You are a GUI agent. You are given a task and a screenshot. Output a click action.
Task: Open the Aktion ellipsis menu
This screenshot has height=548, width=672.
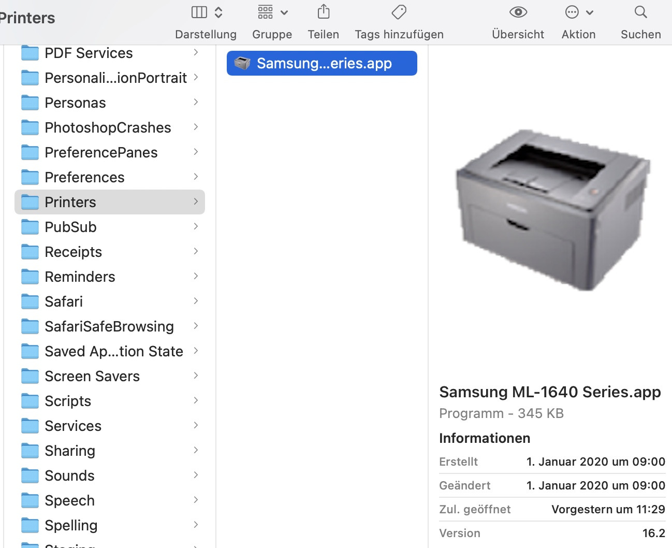[579, 12]
